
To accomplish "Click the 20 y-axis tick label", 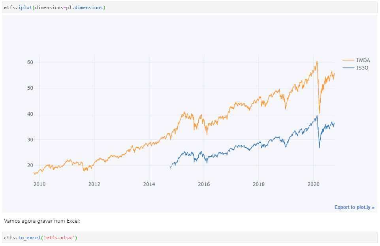I will click(30, 165).
